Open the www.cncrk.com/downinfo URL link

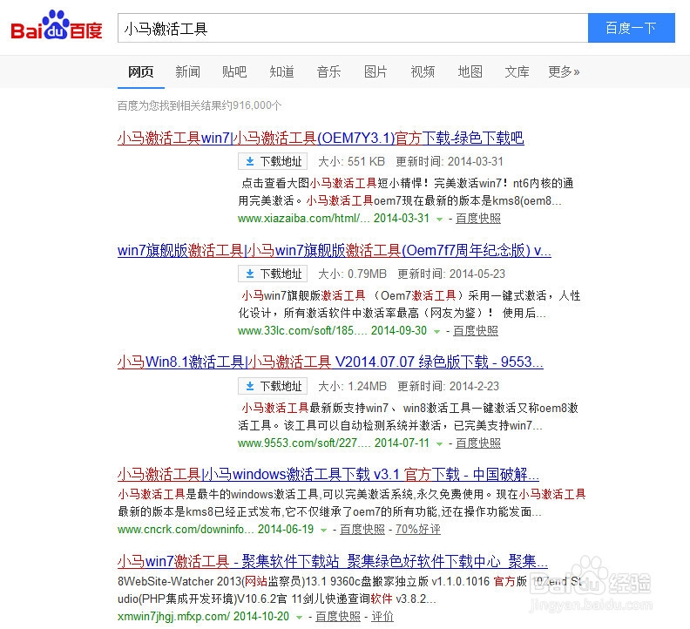186,529
